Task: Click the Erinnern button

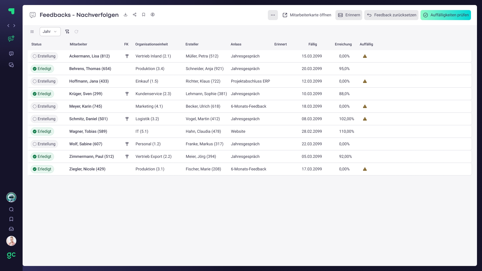Action: point(349,15)
